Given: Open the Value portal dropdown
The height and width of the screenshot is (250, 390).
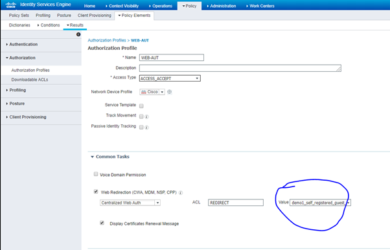Looking at the screenshot, I should coord(320,203).
